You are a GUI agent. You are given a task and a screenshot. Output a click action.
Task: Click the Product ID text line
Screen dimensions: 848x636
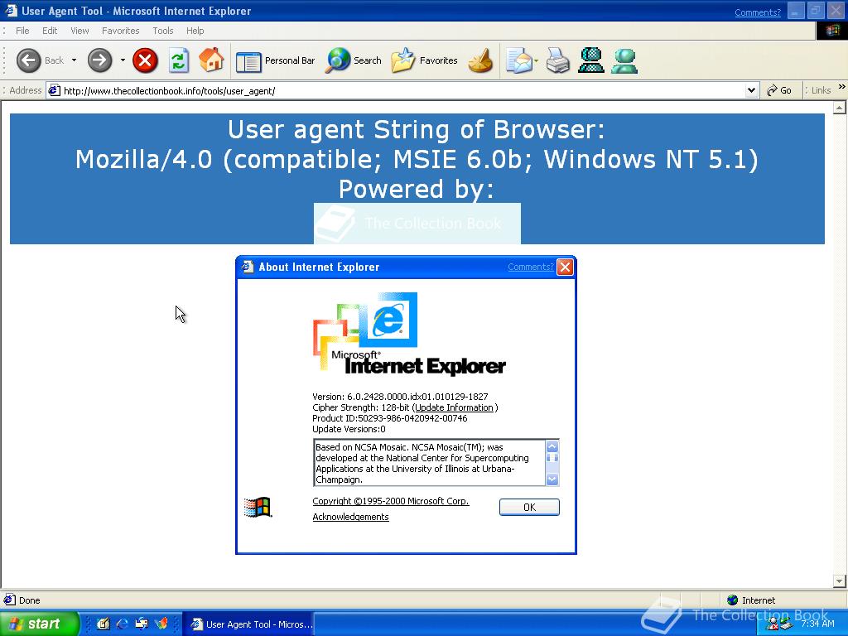[389, 418]
